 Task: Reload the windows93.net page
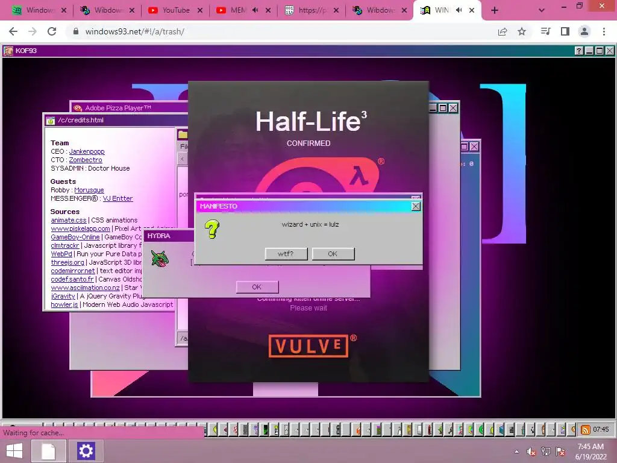tap(52, 31)
